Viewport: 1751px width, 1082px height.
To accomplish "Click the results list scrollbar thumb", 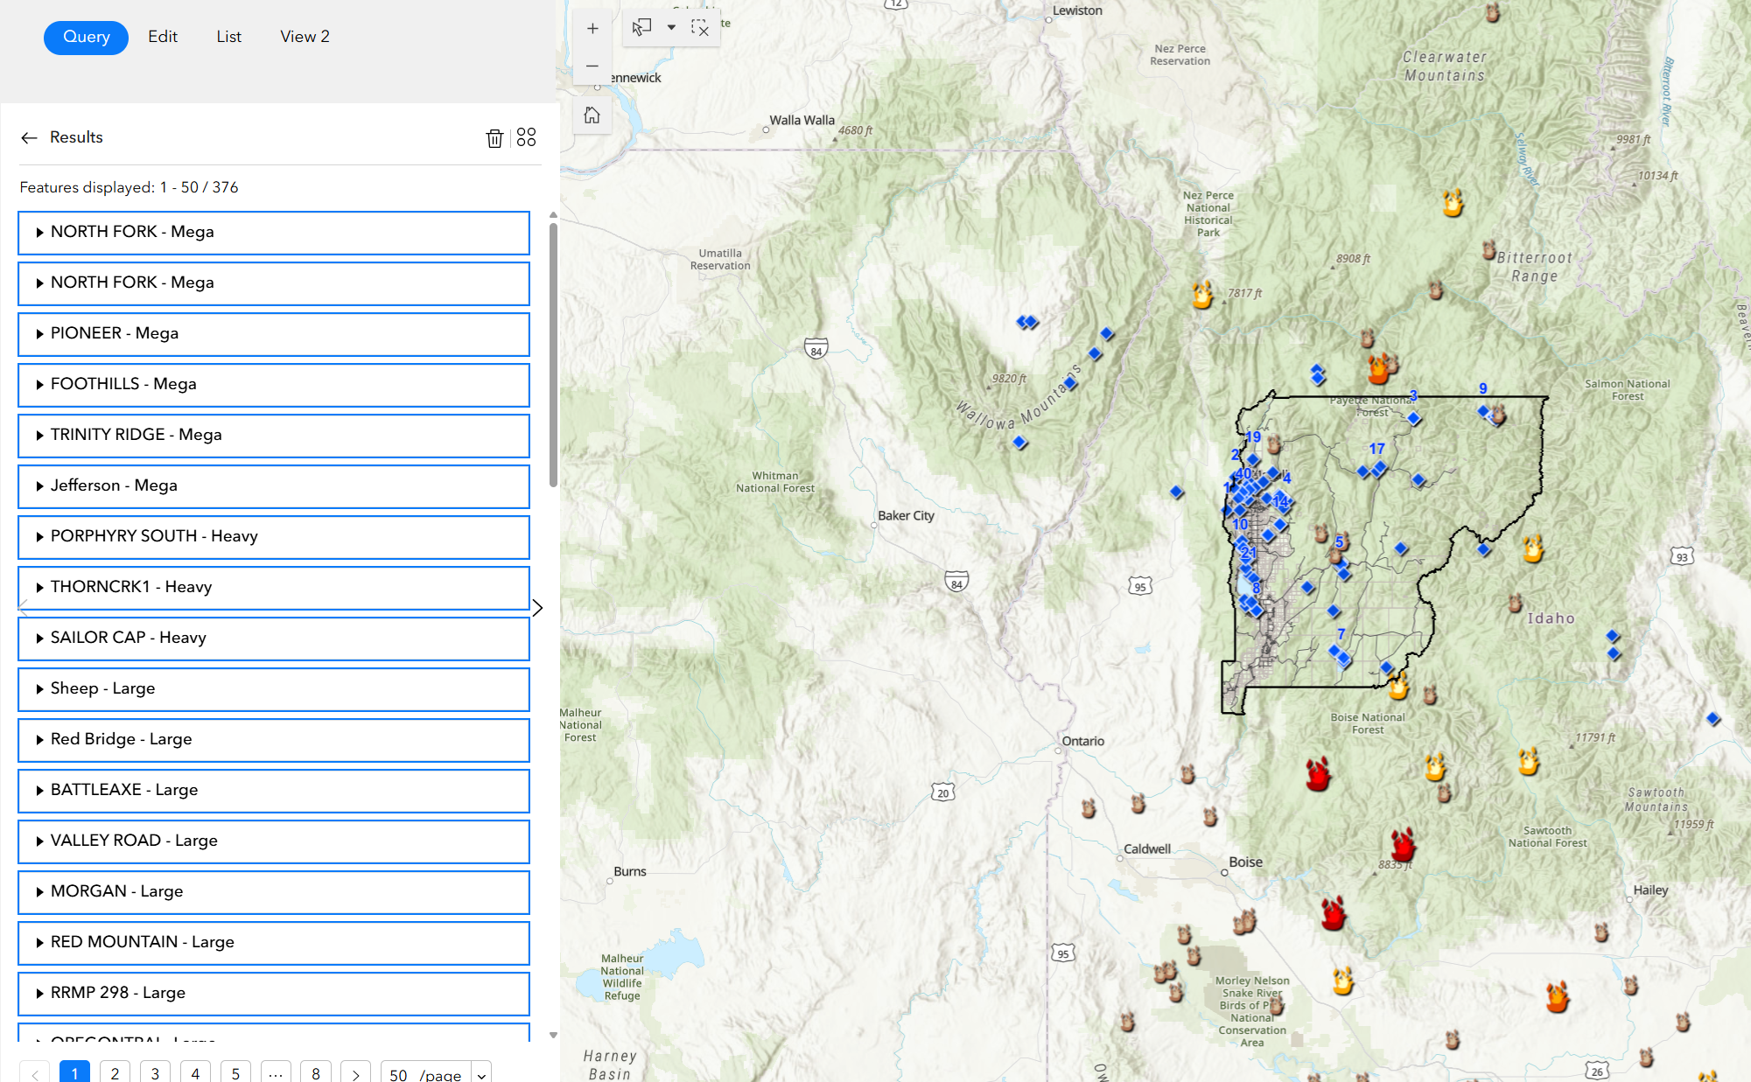I will click(x=553, y=354).
